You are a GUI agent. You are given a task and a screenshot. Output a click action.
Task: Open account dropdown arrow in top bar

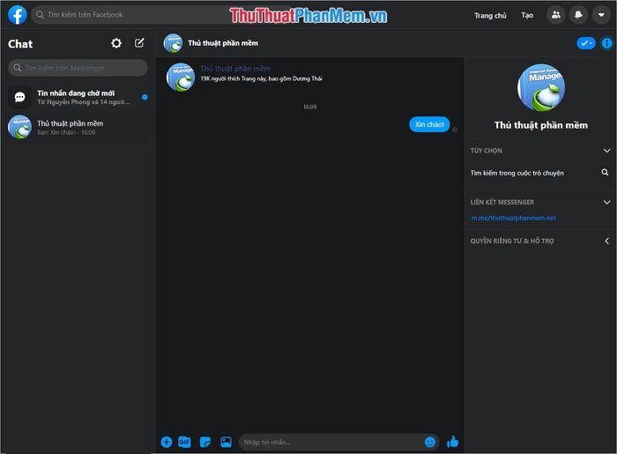601,15
